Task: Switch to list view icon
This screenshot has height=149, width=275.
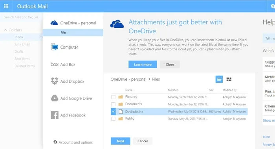Action: click(219, 79)
